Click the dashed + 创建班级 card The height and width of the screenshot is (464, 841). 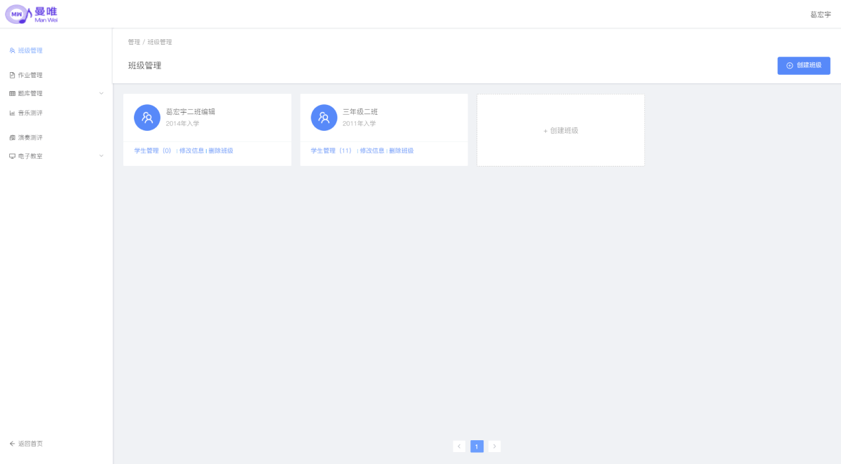(x=561, y=130)
